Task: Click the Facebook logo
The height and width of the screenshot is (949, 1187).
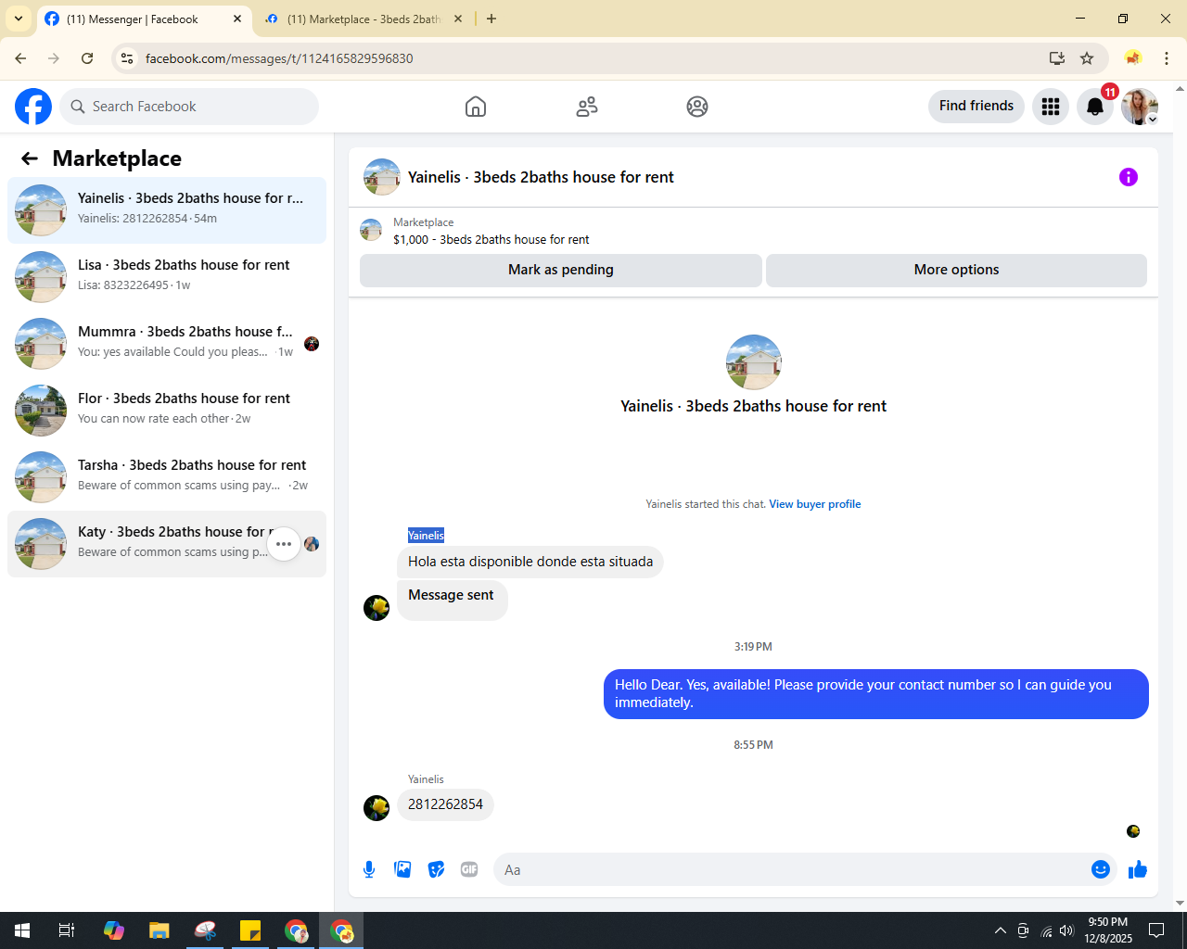Action: click(33, 107)
